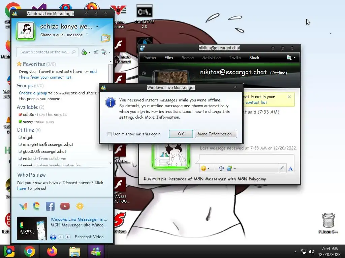Viewport: 345px width, 258px height.
Task: Expand the show menu dropdown arrow
Action: click(109, 52)
